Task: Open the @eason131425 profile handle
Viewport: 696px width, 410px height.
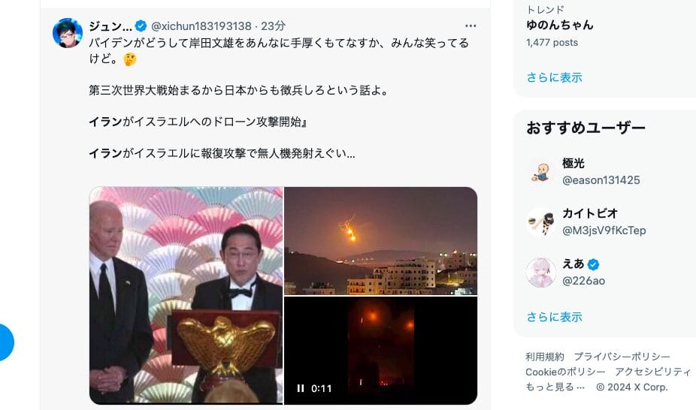Action: coord(601,180)
